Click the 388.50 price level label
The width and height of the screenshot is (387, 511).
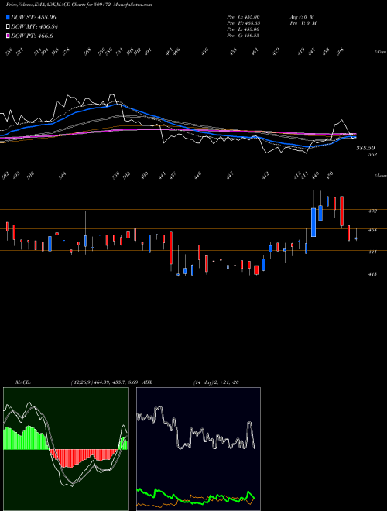pyautogui.click(x=365, y=148)
